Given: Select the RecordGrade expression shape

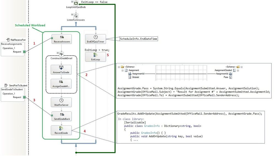Looking at the screenshot, I should tap(61, 130).
